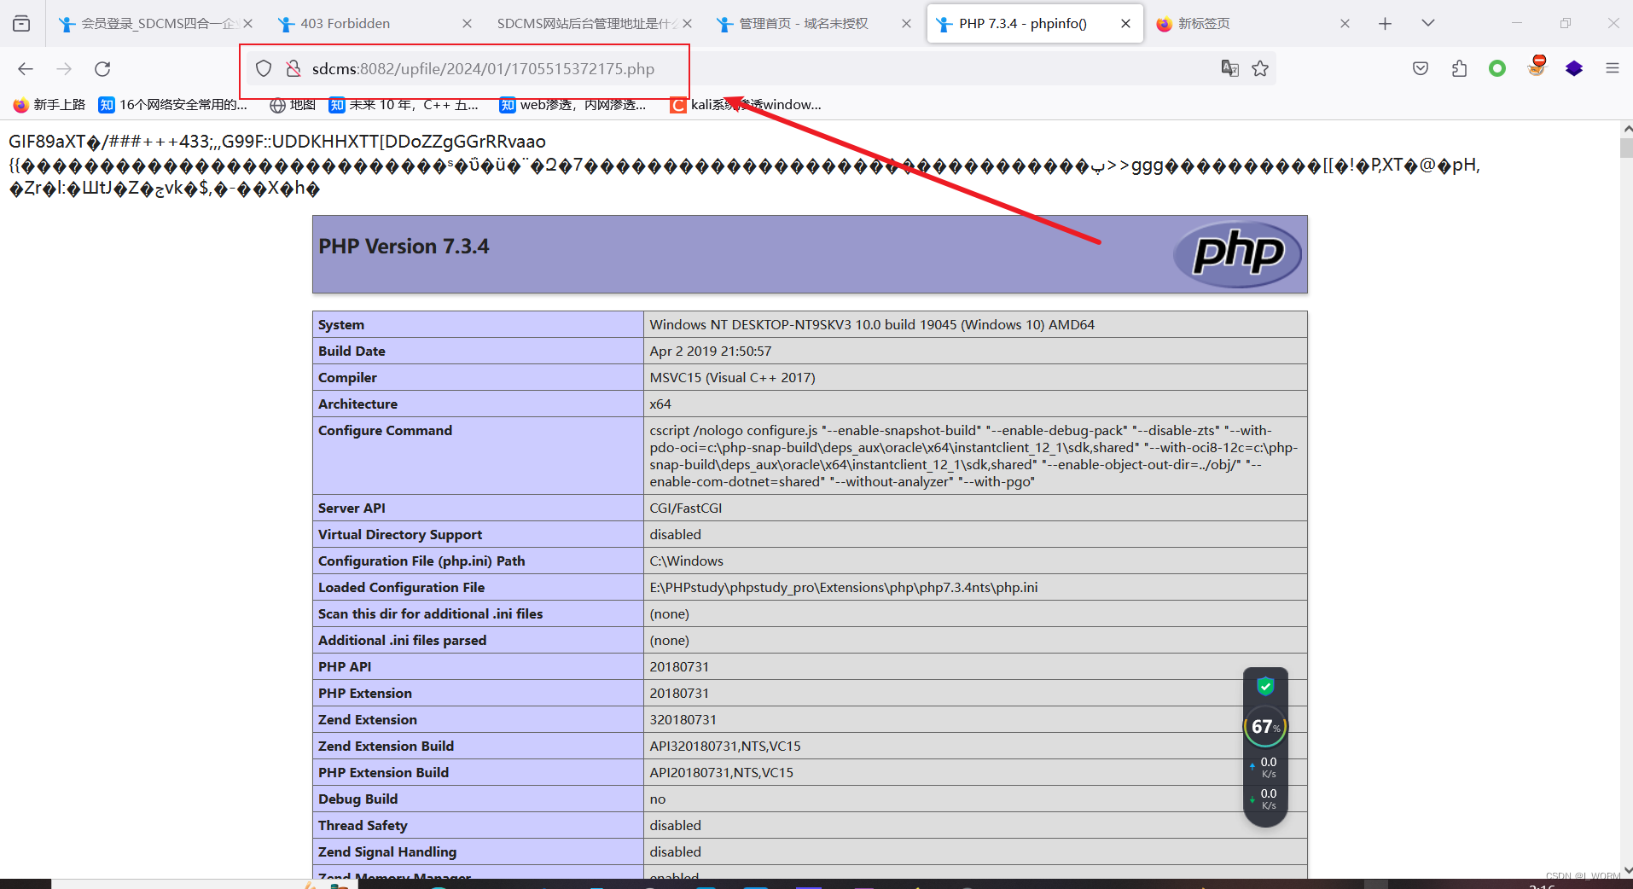The height and width of the screenshot is (889, 1633).
Task: Click the purple diamond extension icon
Action: 1574,68
